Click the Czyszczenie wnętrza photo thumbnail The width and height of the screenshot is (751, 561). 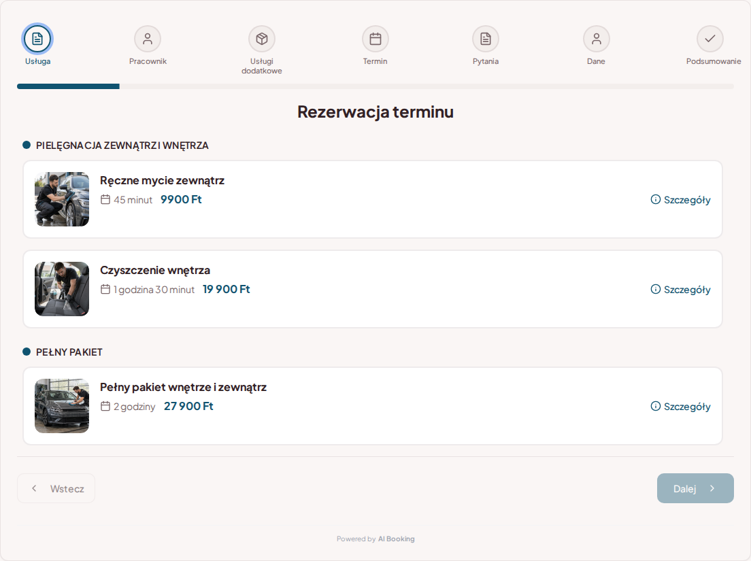click(62, 289)
